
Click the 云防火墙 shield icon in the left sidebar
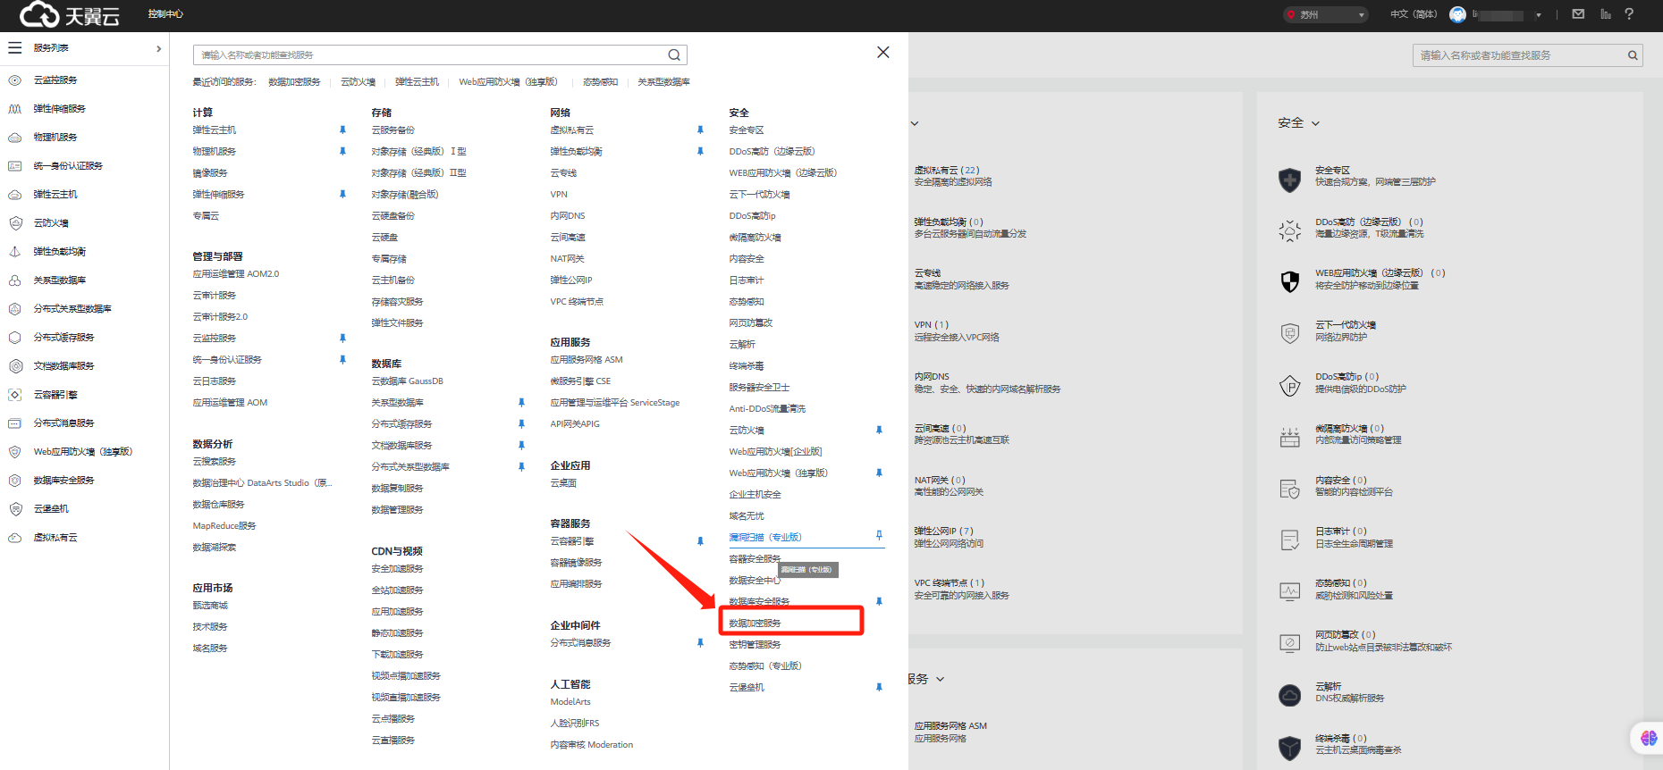pos(15,223)
